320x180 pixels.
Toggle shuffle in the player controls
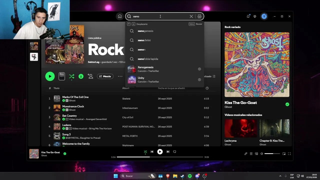click(x=145, y=152)
